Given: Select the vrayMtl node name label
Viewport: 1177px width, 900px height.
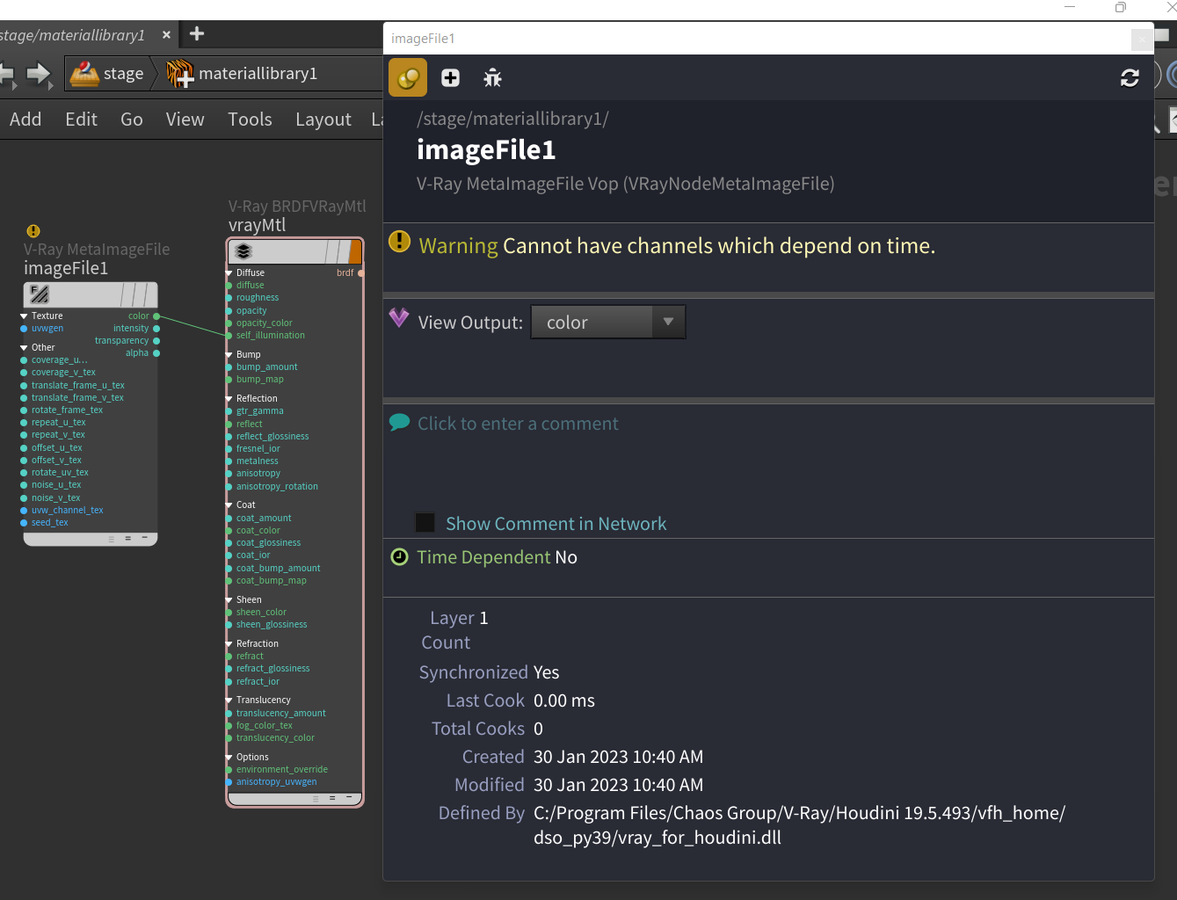Looking at the screenshot, I should click(258, 225).
